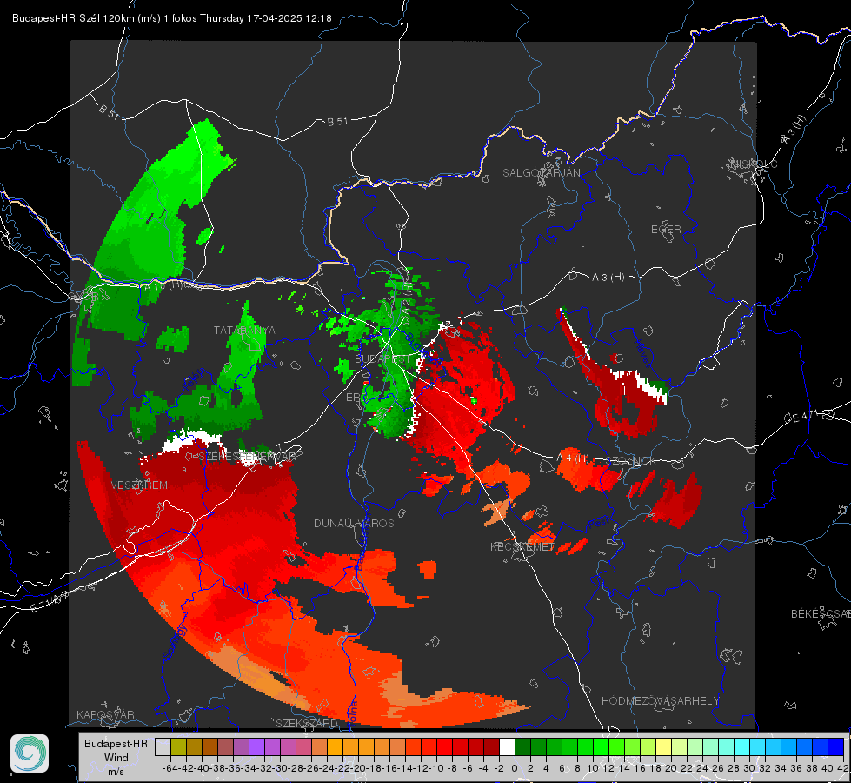Pick the deep blue swatch between 40 and 42
Image resolution: width=851 pixels, height=783 pixels.
pyautogui.click(x=835, y=746)
